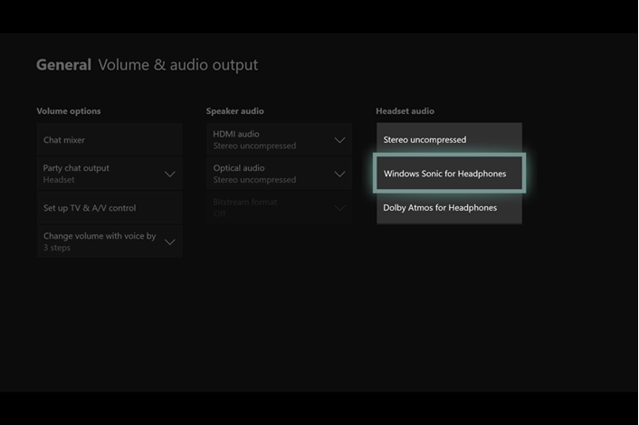The height and width of the screenshot is (425, 639).
Task: Open the Chat mixer setting
Action: coord(110,139)
